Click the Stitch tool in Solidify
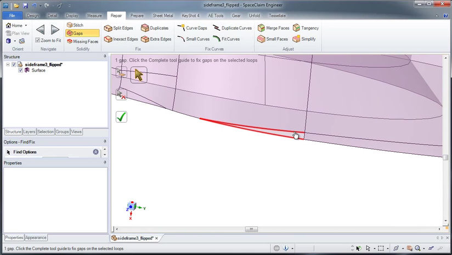The height and width of the screenshot is (255, 452). (x=75, y=25)
